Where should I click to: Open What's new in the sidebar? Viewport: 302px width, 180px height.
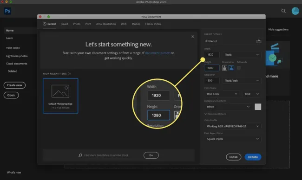pos(14,173)
